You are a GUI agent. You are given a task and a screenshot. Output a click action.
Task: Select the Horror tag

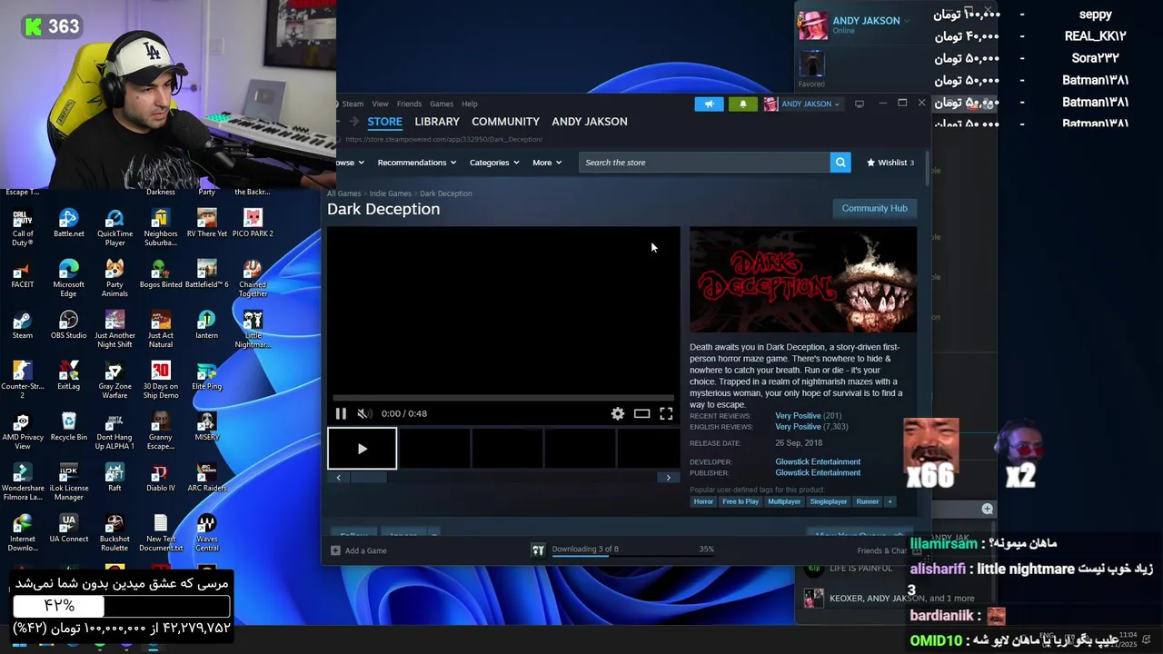coord(703,501)
